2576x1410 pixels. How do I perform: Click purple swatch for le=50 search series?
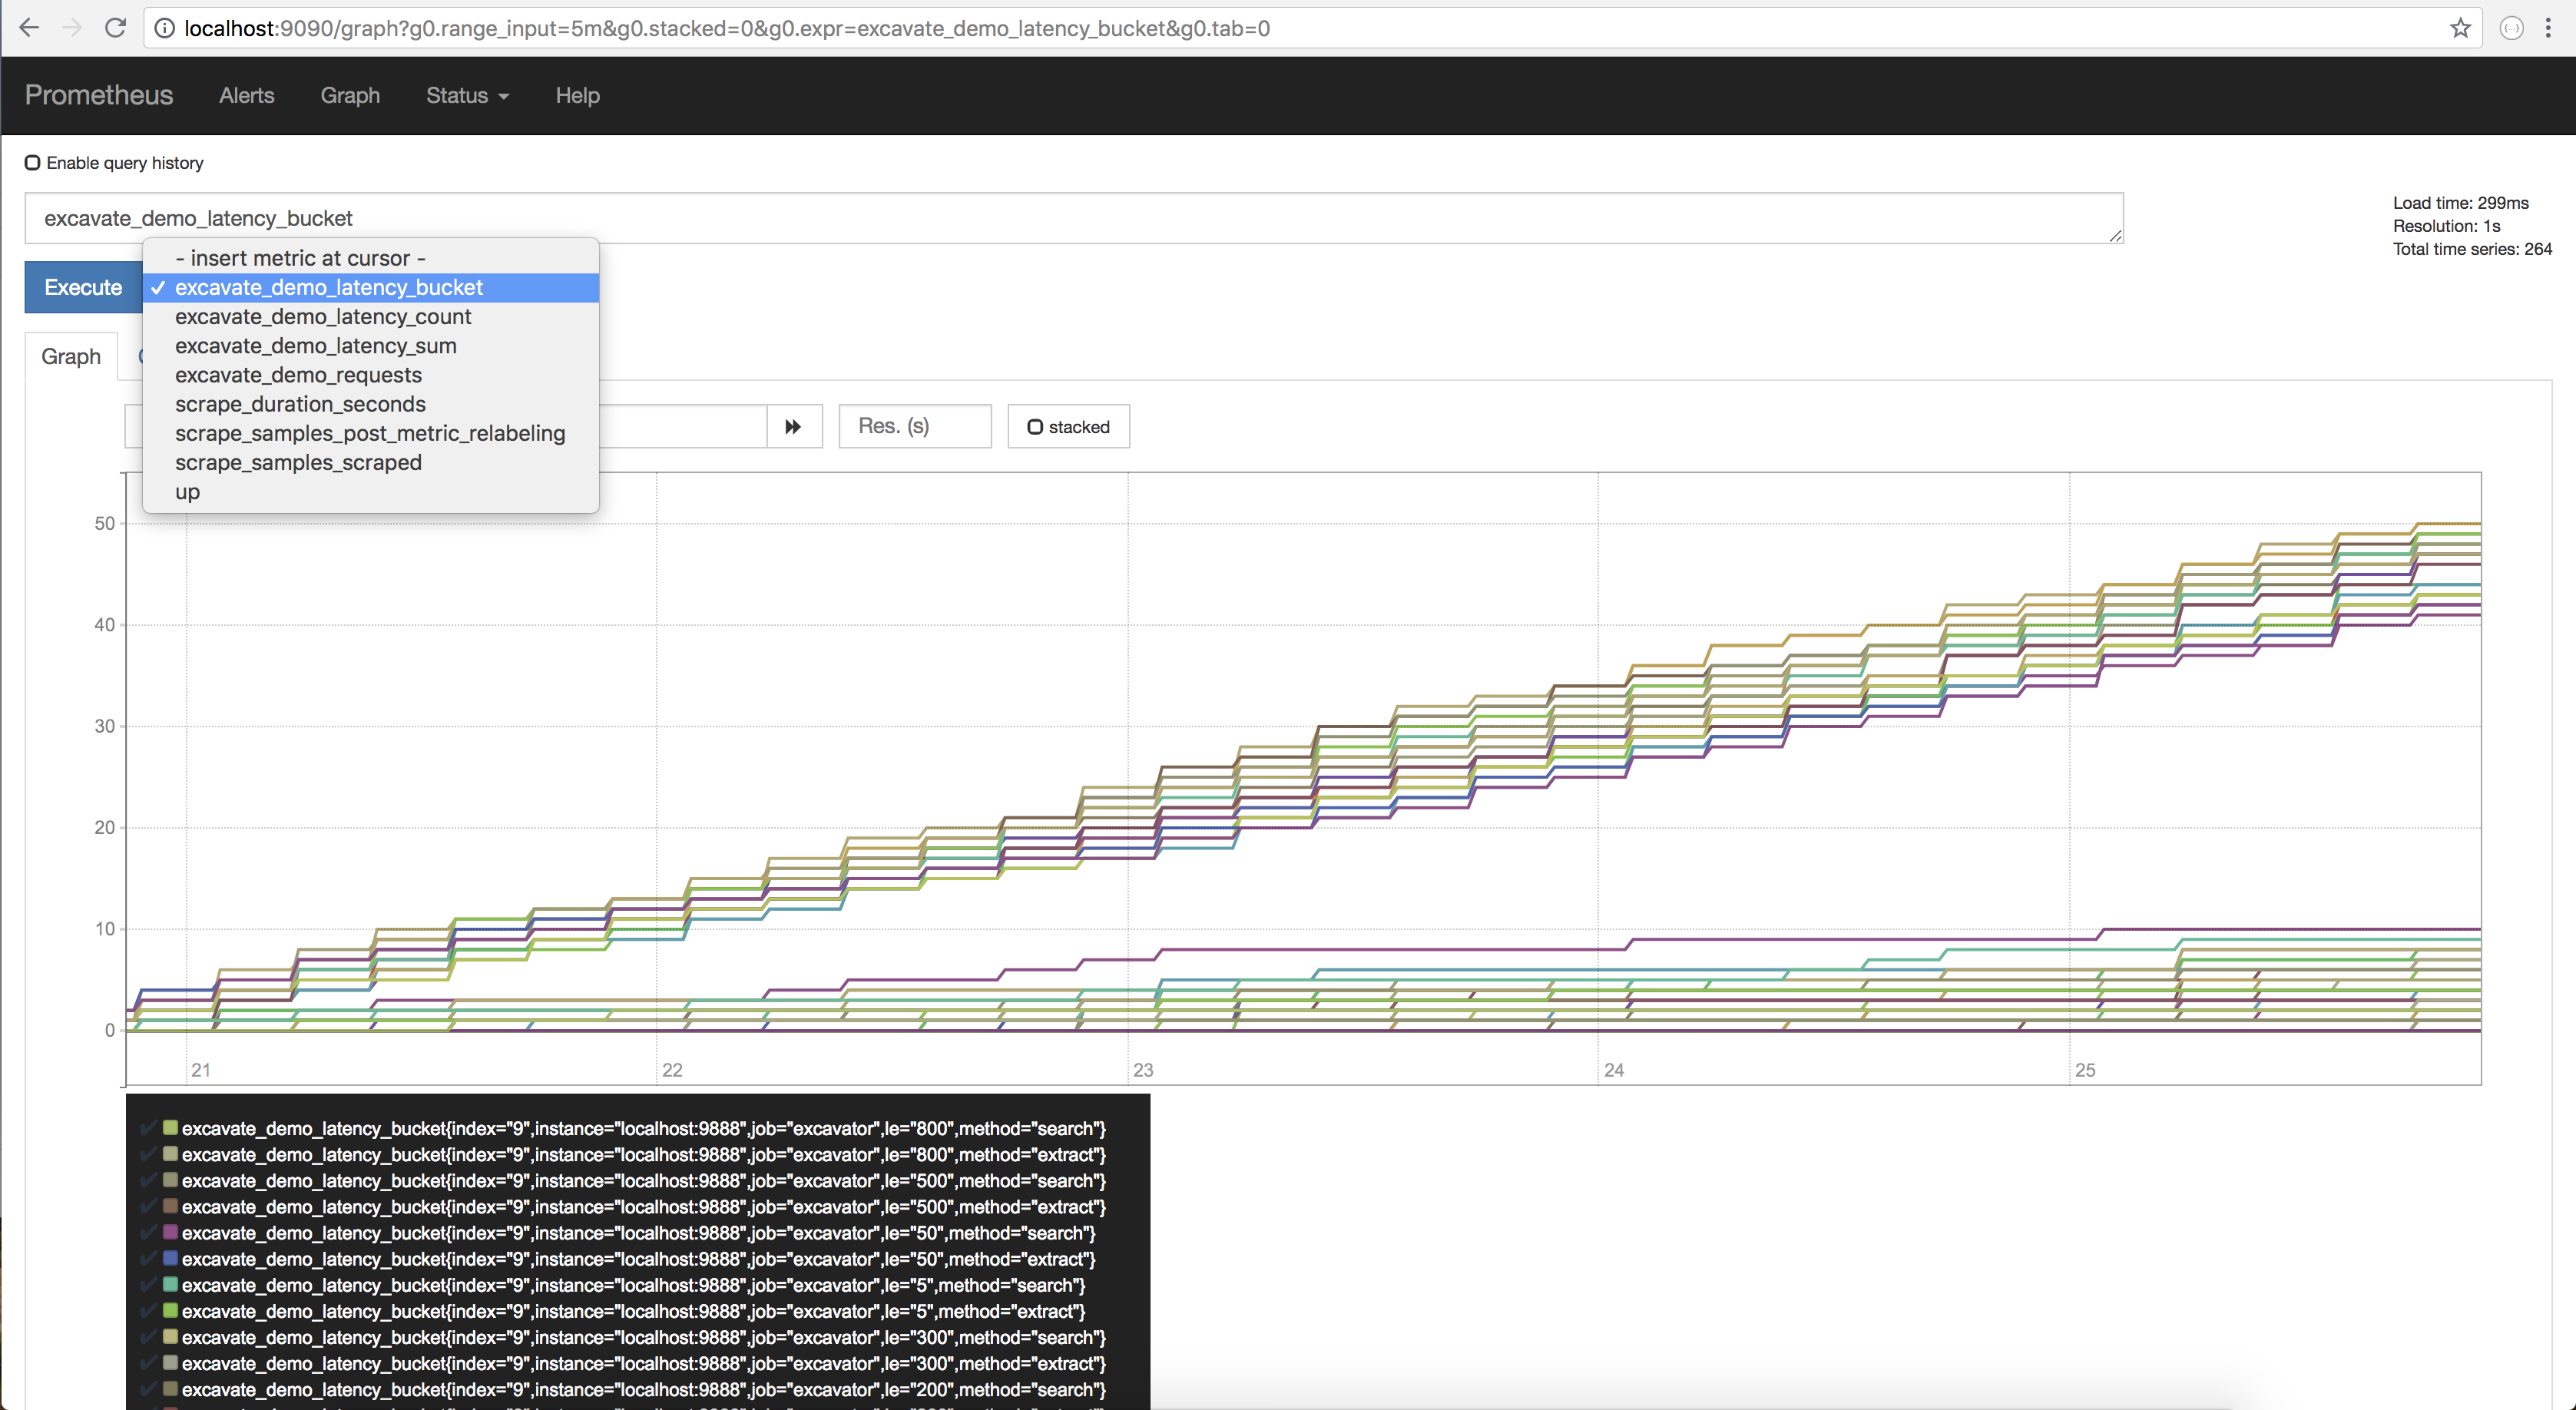(x=170, y=1232)
